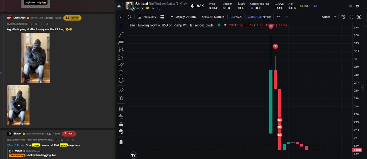Viewport: 367px width, 159px height.
Task: Click the undo arrow on chart toolbar
Action: tap(279, 17)
